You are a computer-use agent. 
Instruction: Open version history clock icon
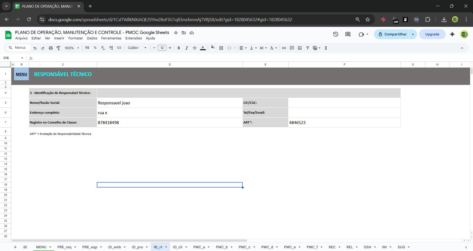(x=336, y=34)
